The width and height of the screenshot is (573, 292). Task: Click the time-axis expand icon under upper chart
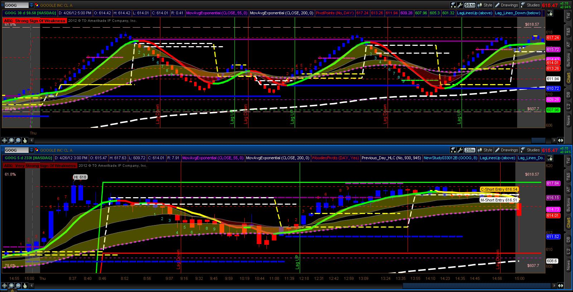(x=561, y=140)
